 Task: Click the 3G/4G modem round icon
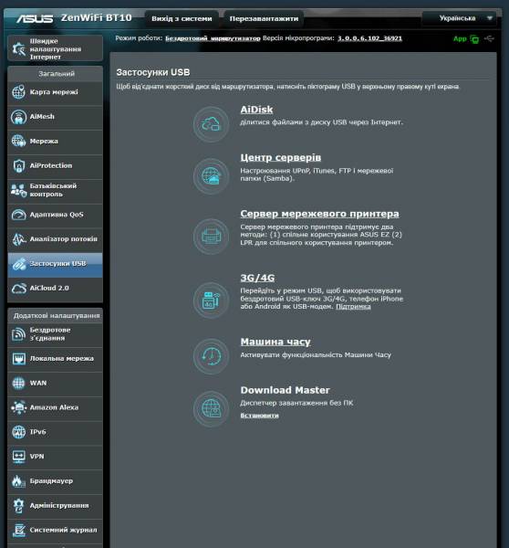pos(211,300)
